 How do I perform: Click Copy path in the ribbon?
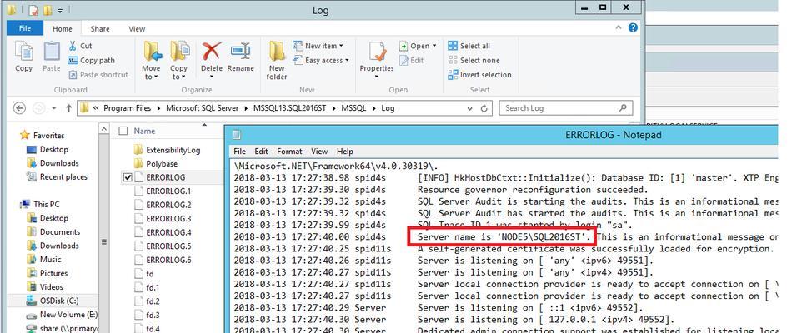coord(92,60)
